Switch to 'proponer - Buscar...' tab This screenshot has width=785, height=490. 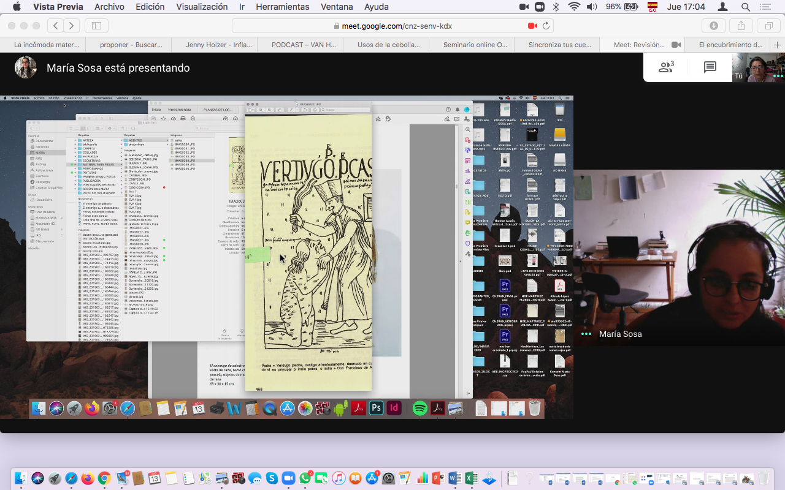[128, 45]
